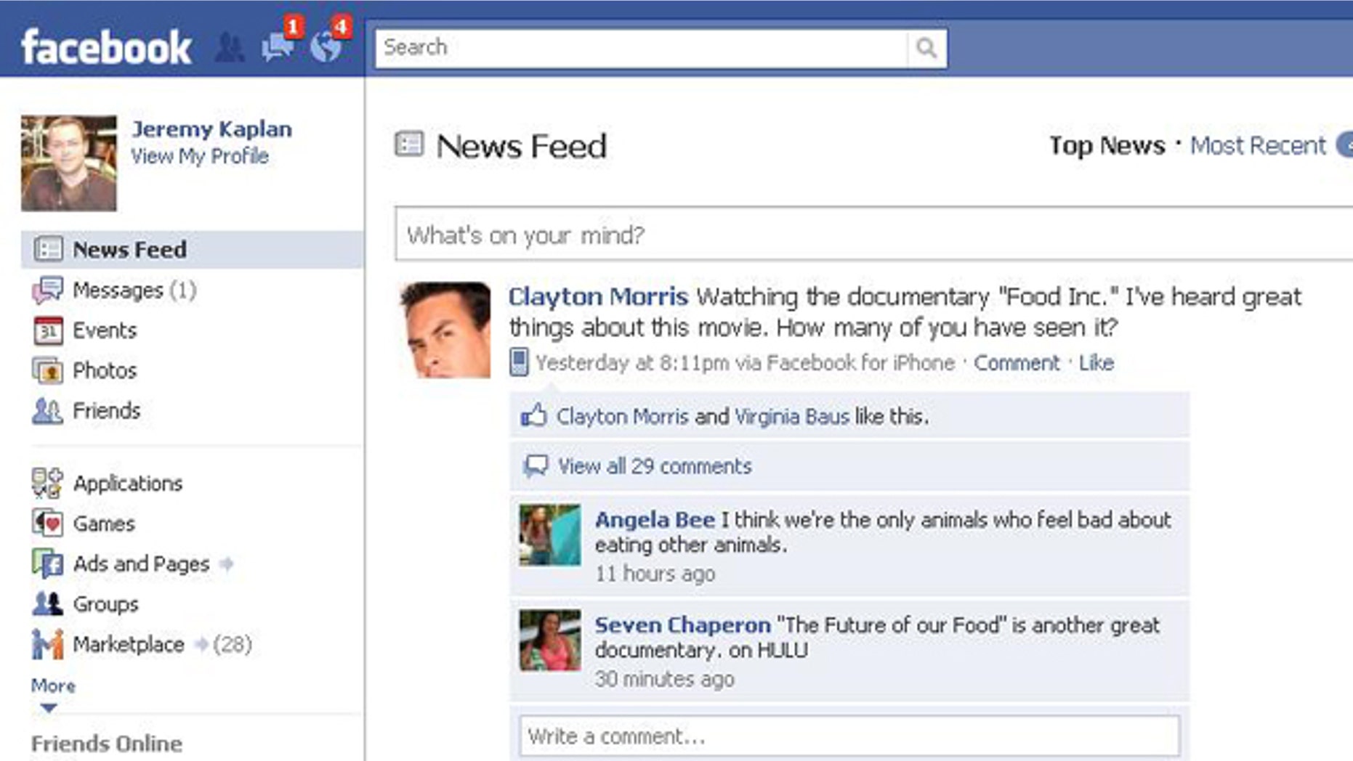Click arrow beside Ads and Pages

226,563
